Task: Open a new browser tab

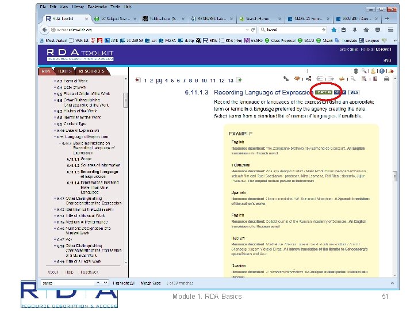Action: coord(387,18)
